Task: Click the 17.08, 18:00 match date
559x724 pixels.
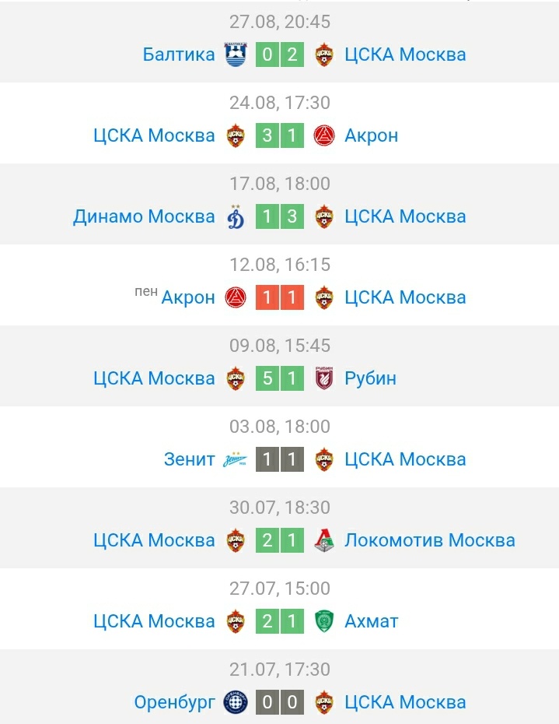Action: [x=279, y=184]
